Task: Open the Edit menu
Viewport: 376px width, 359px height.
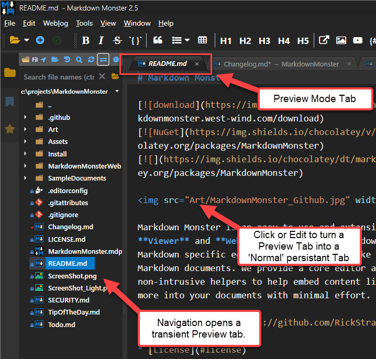Action: 29,23
